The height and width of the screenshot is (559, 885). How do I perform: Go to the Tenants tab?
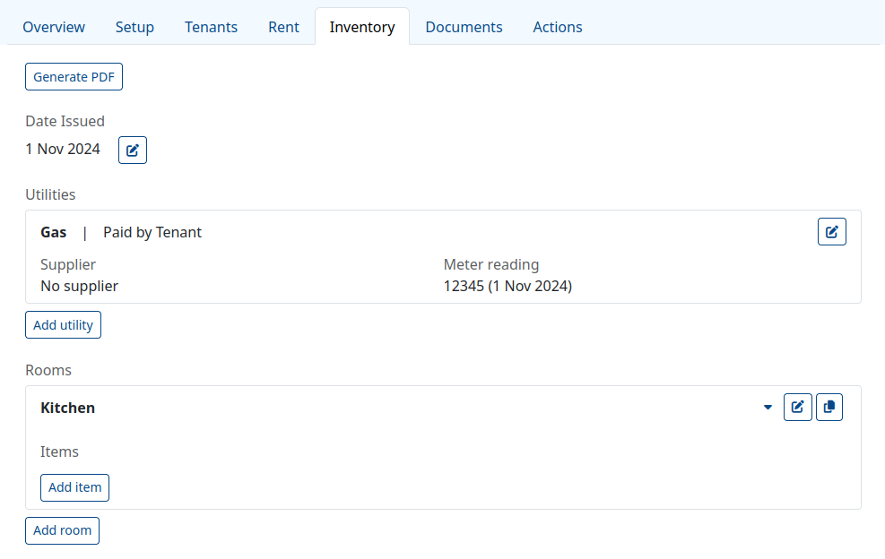pos(211,27)
